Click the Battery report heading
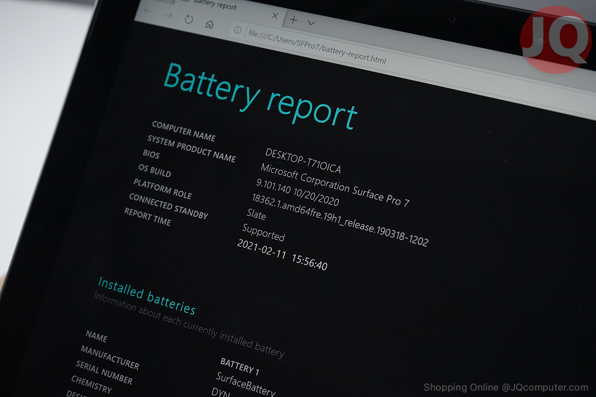 [260, 96]
